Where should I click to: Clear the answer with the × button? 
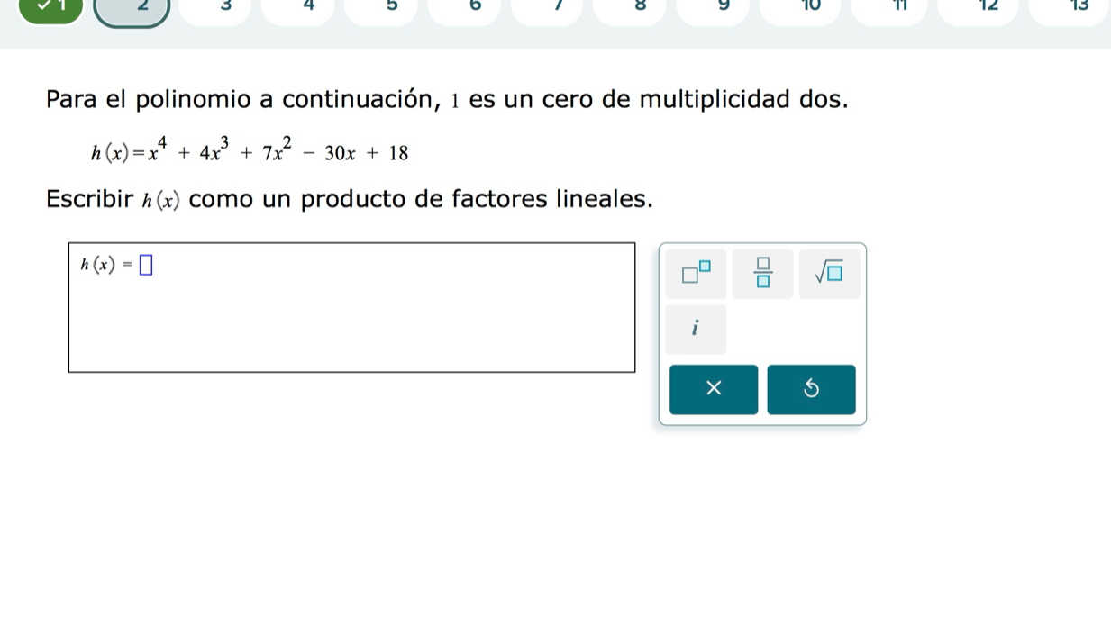click(714, 389)
